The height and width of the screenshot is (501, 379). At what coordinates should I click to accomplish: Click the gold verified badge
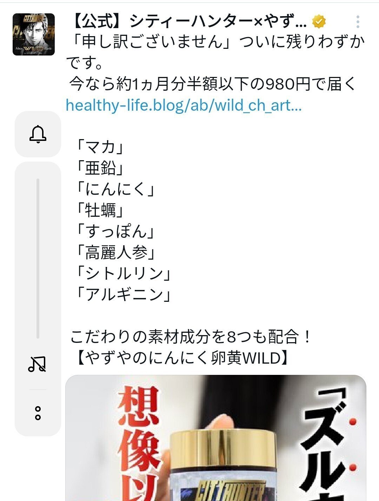coord(319,22)
